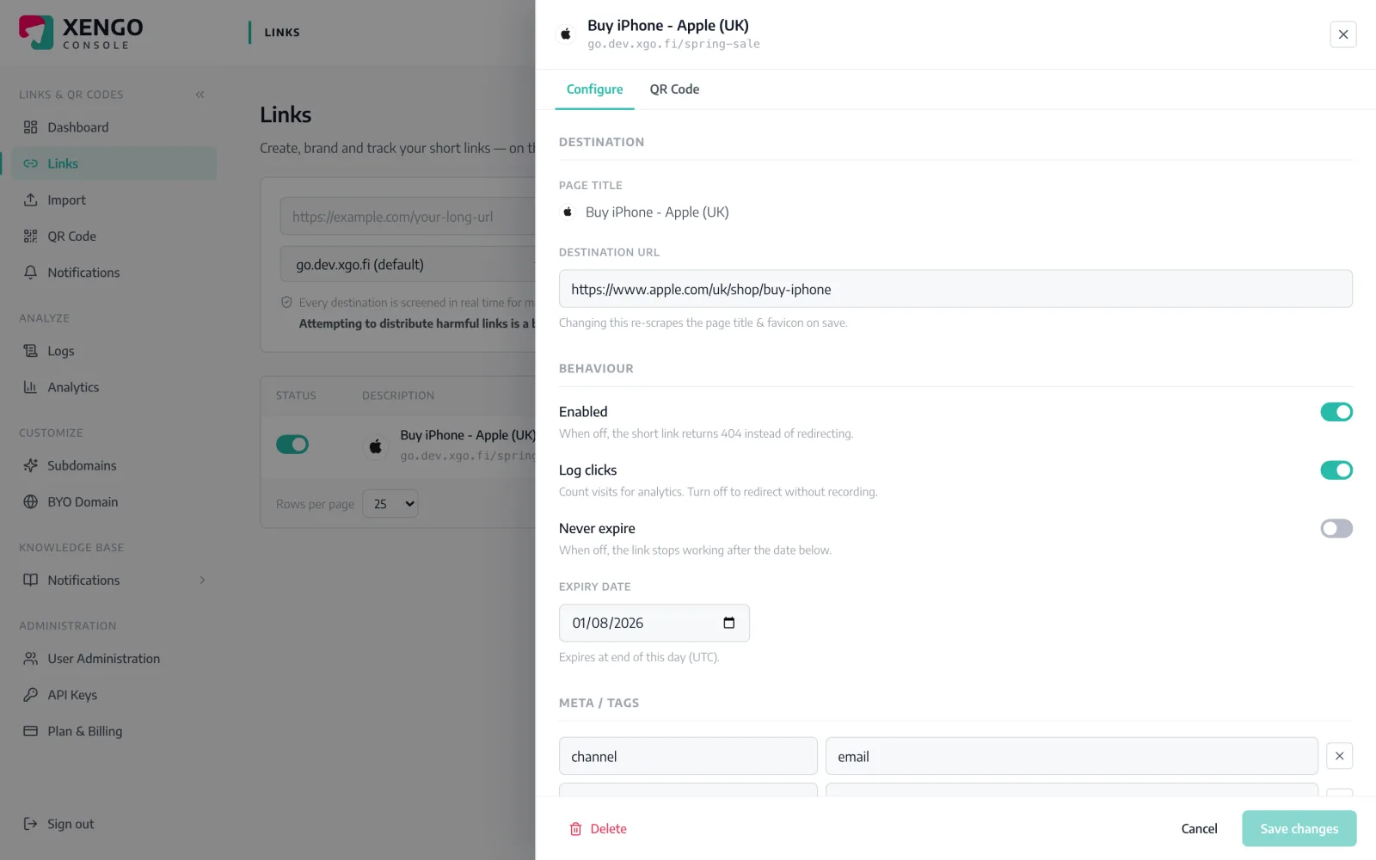This screenshot has width=1376, height=860.
Task: Open the Analytics page
Action: 114,387
